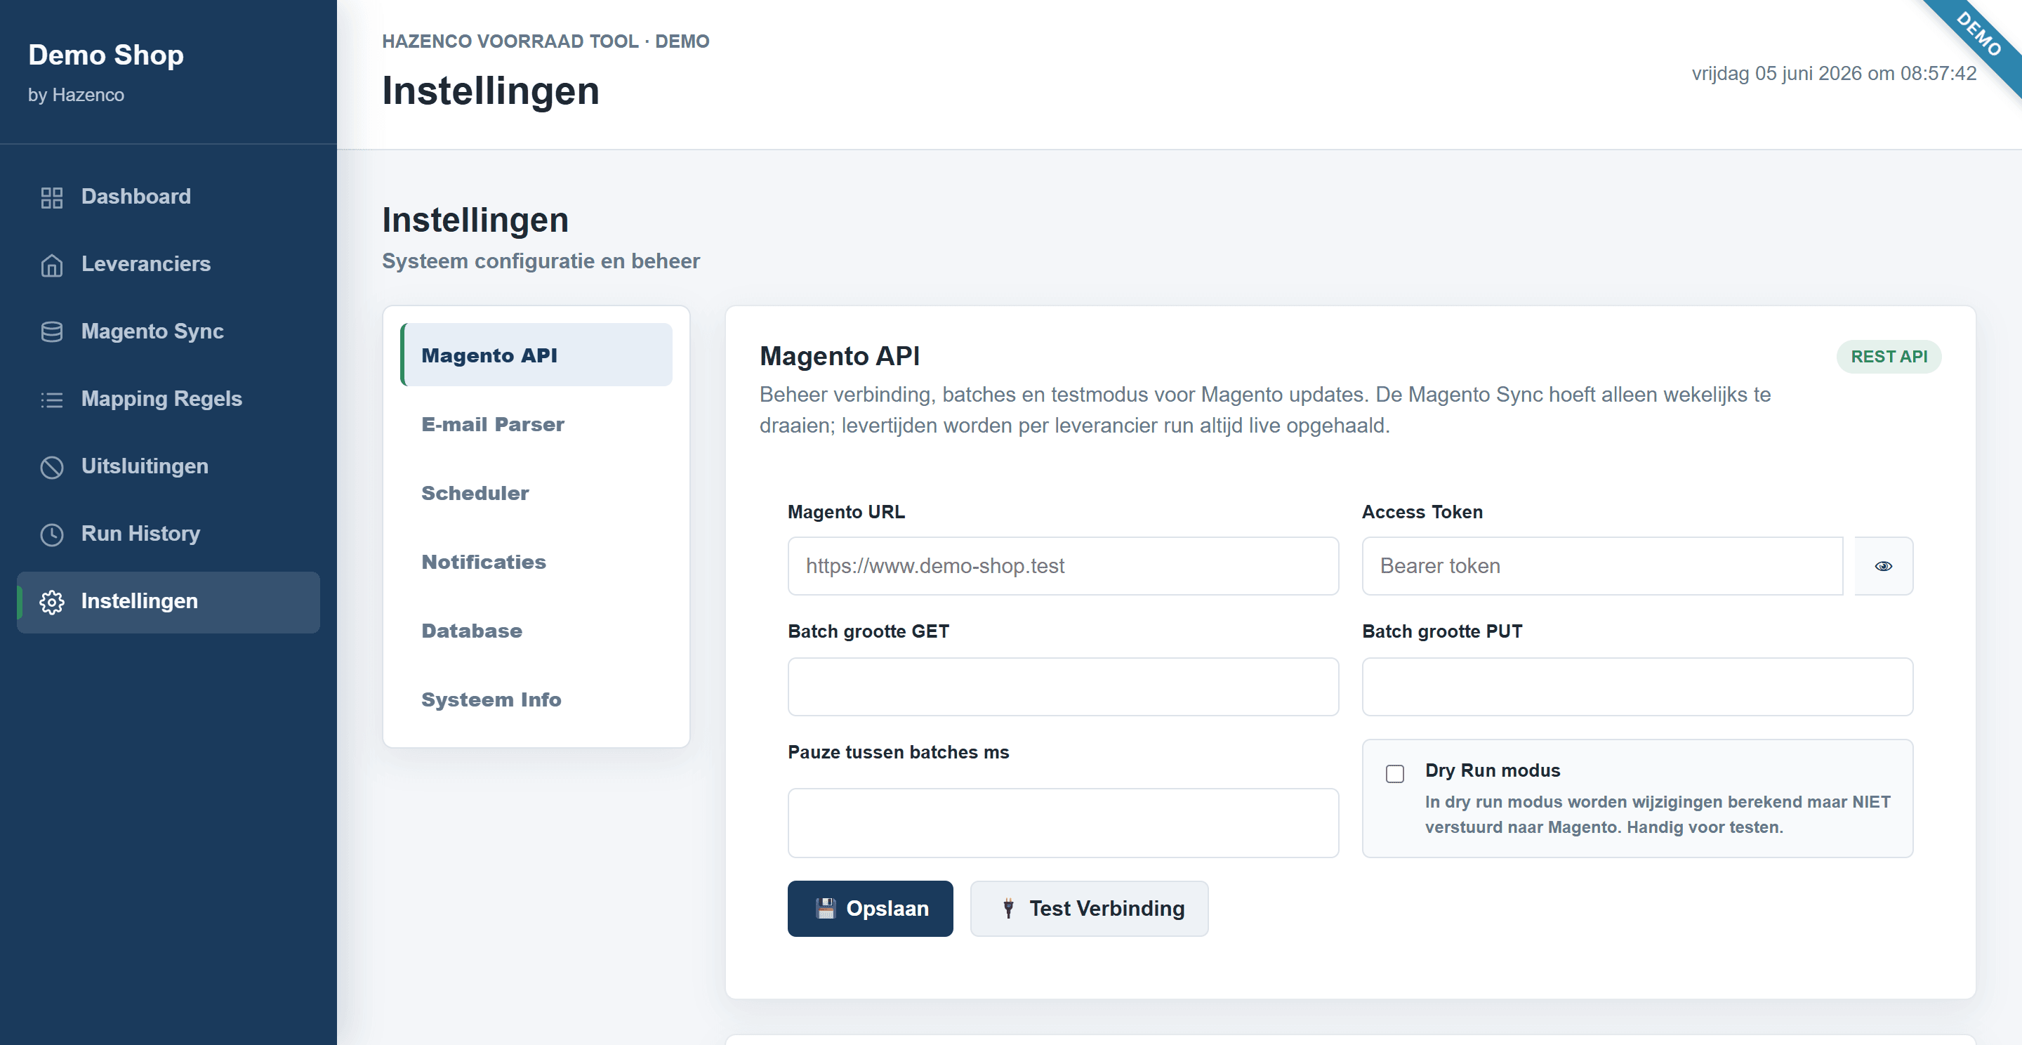This screenshot has width=2022, height=1045.
Task: Open the Dashboard menu item
Action: tap(168, 197)
